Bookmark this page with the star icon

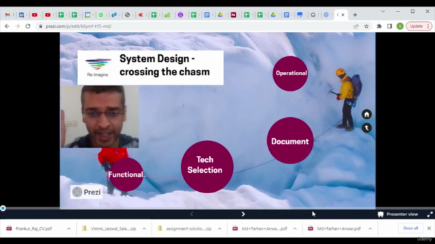[x=366, y=26]
